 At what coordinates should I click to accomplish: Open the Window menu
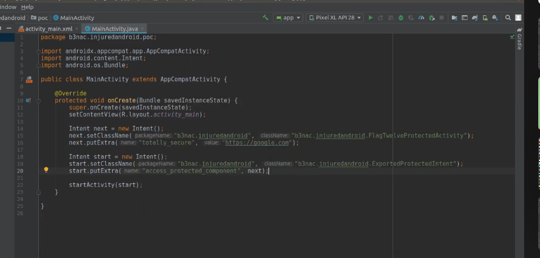coord(8,7)
